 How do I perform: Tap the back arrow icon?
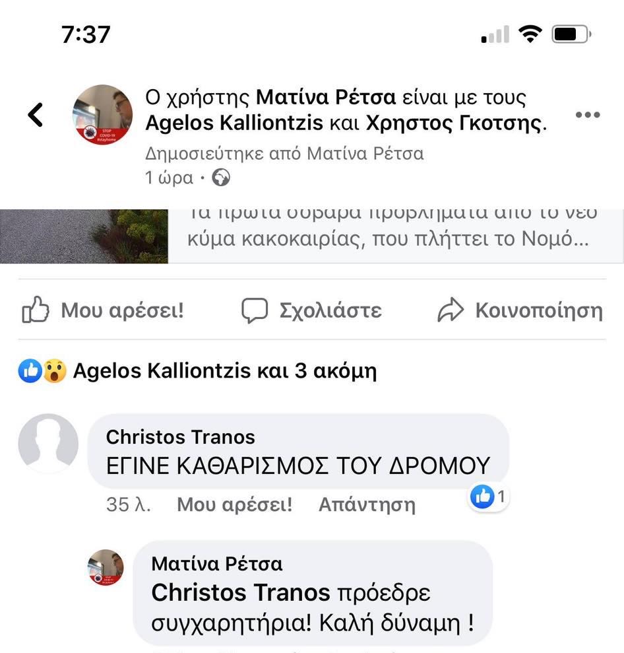[x=36, y=114]
